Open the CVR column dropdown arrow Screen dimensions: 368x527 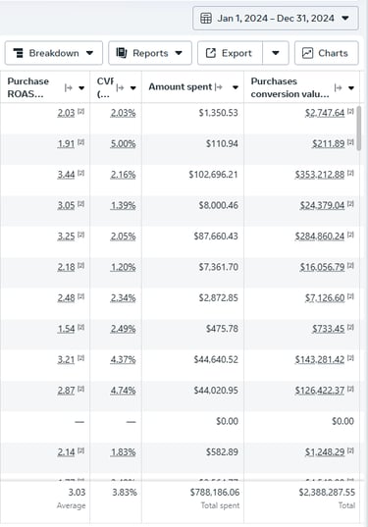(133, 88)
